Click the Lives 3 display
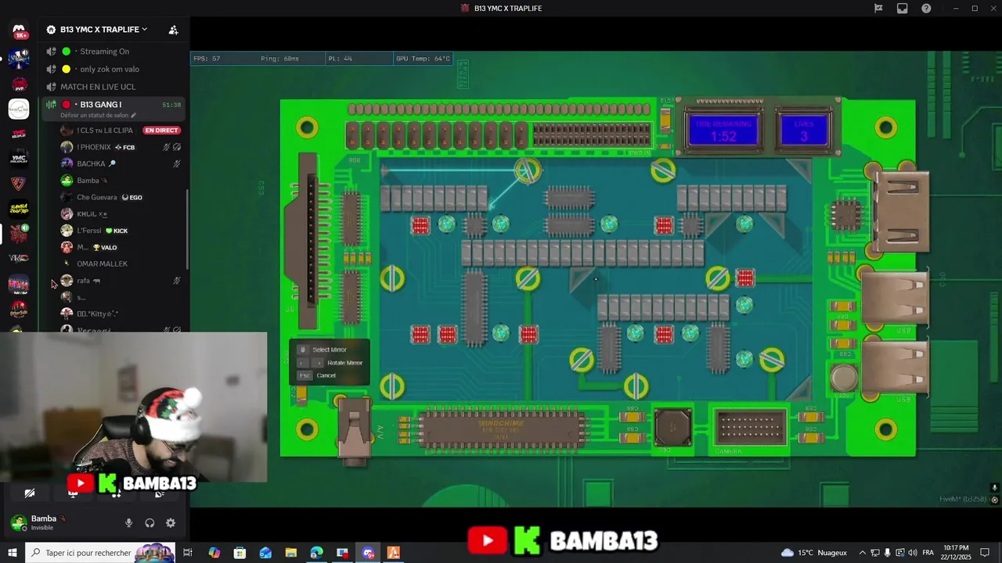The width and height of the screenshot is (1002, 563). (x=804, y=131)
